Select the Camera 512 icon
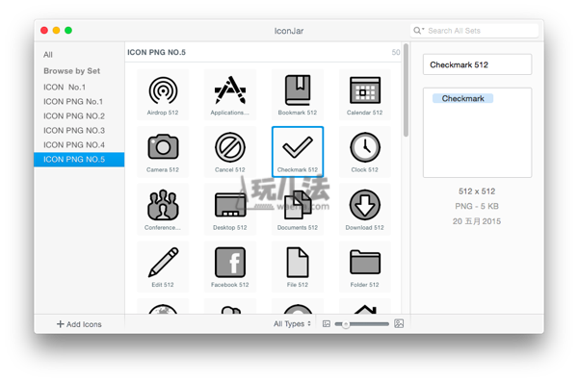Image resolution: width=578 pixels, height=382 pixels. (163, 152)
